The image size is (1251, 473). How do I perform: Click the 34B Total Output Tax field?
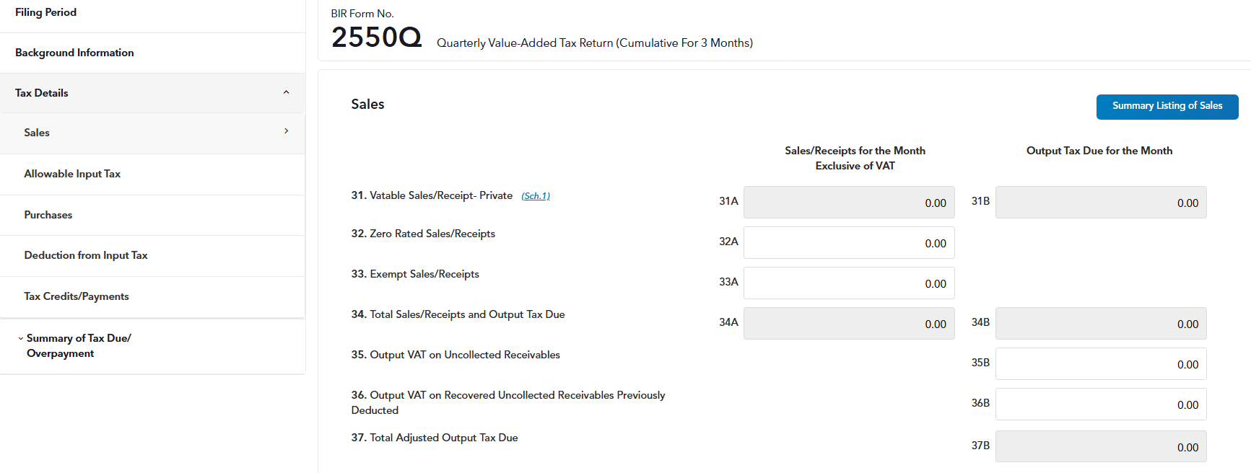(x=1100, y=324)
